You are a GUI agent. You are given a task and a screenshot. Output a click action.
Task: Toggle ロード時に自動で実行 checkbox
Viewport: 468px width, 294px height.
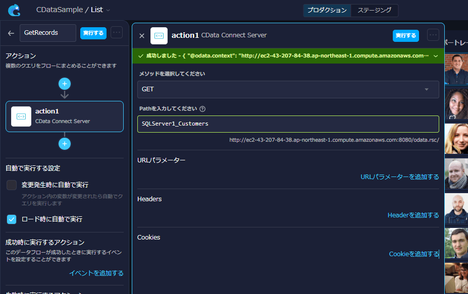pos(12,219)
